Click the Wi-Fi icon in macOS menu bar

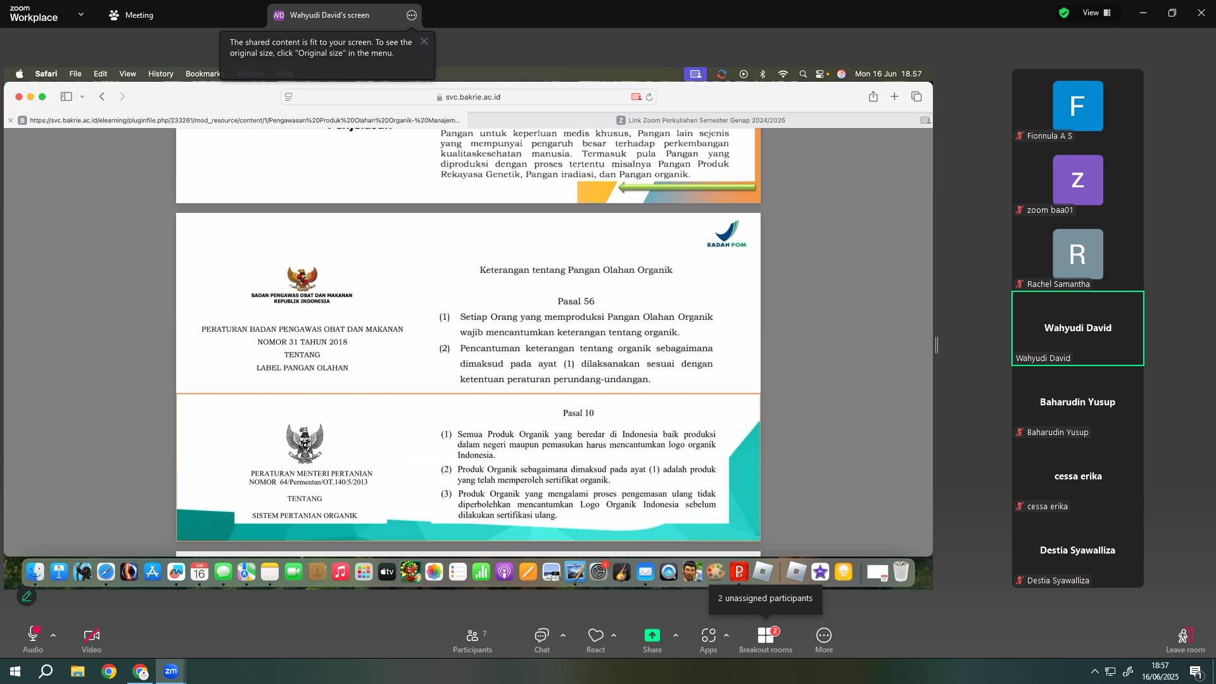(x=783, y=74)
